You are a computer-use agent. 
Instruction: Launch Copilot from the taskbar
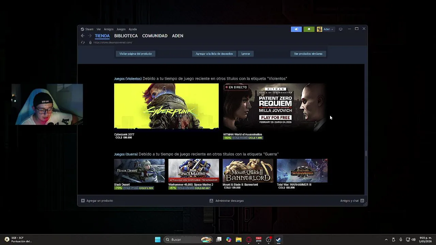pos(229,240)
